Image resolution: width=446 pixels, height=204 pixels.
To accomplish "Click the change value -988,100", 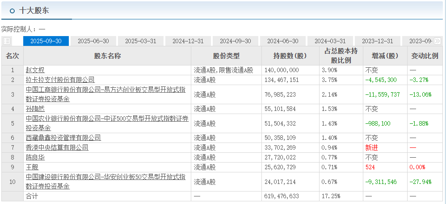I will tap(378, 123).
